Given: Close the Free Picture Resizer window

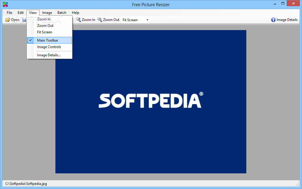Looking at the screenshot, I should point(293,4).
